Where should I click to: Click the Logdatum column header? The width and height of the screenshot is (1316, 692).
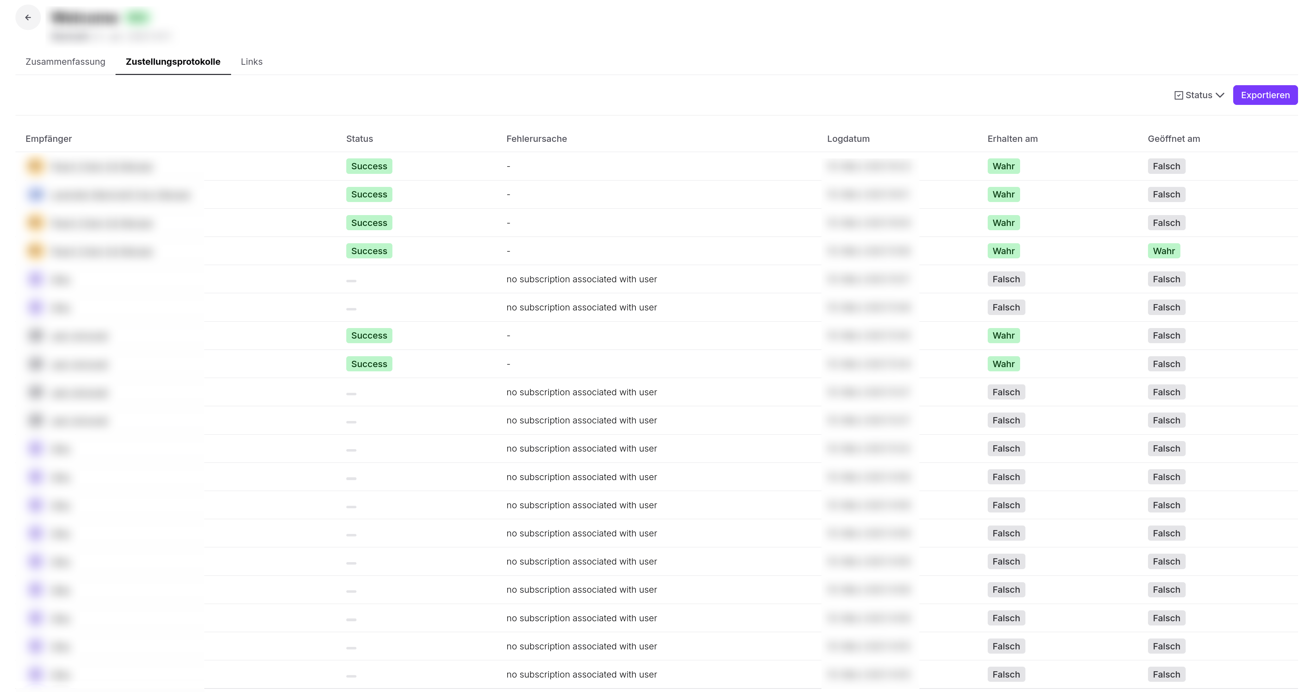[x=848, y=139]
